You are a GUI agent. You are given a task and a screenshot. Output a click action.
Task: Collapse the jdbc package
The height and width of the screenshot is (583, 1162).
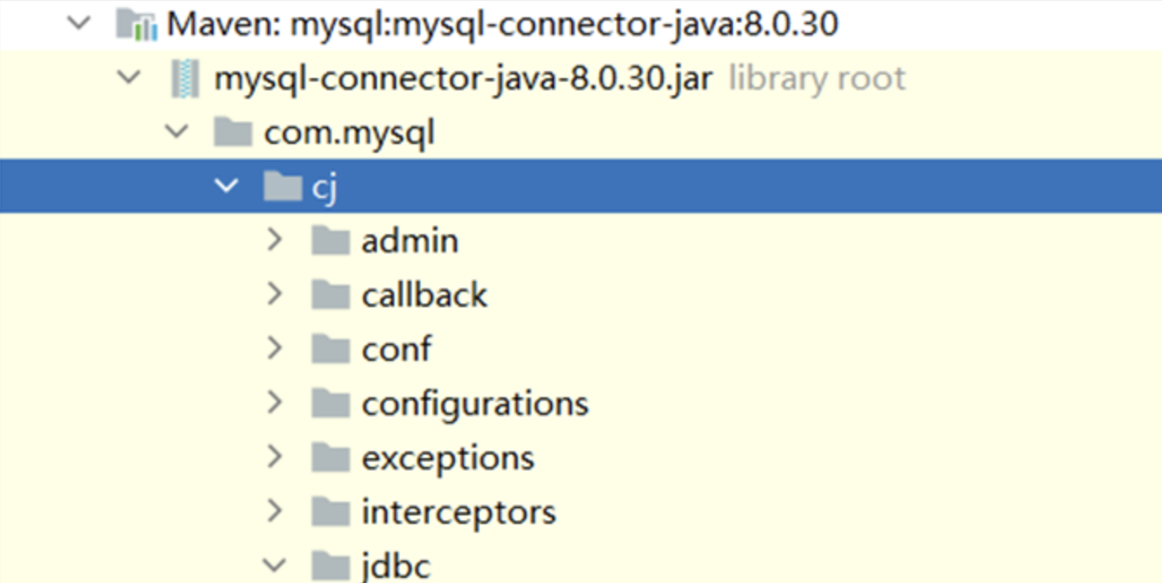click(x=274, y=566)
